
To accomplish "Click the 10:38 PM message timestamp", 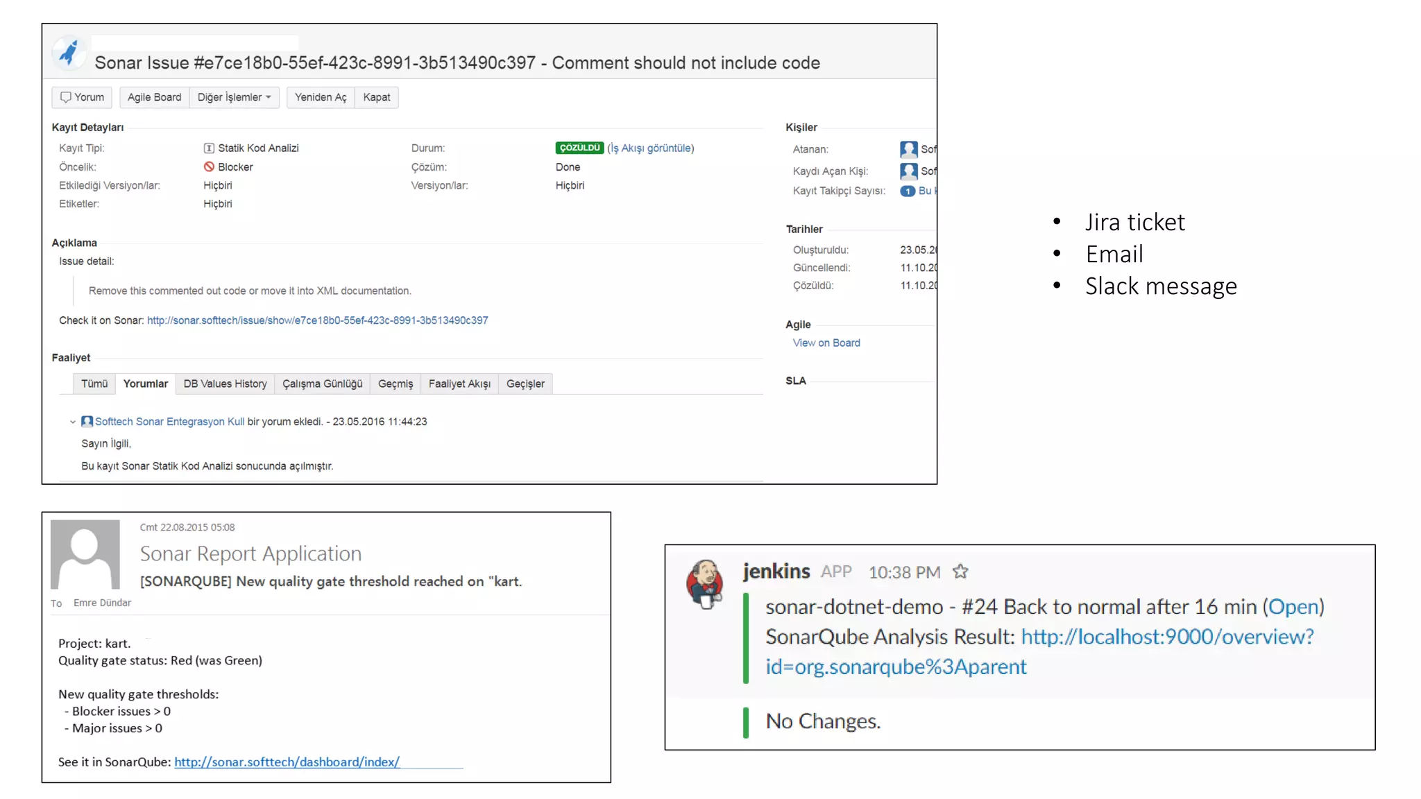I will pyautogui.click(x=904, y=572).
